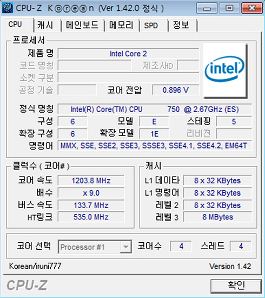This screenshot has width=265, height=298.
Task: Open the 메인보드 tab
Action: 82,25
